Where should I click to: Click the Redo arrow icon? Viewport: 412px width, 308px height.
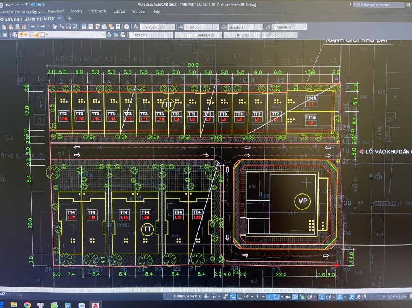43,26
